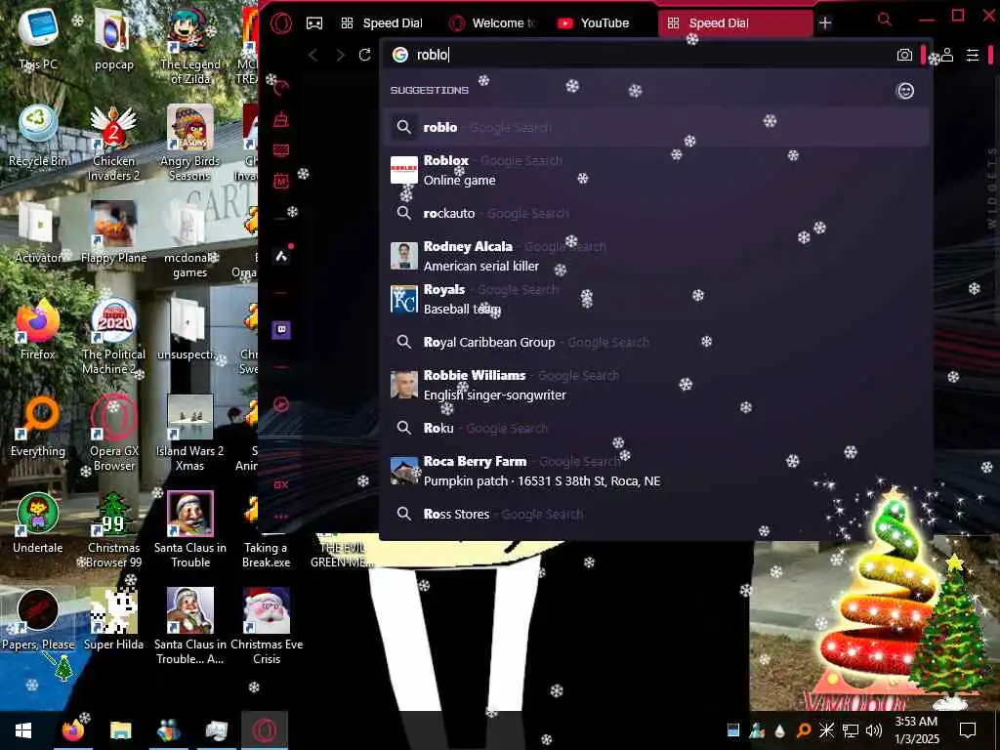Open the GX Corner gamepad icon
The height and width of the screenshot is (750, 1000).
(314, 23)
